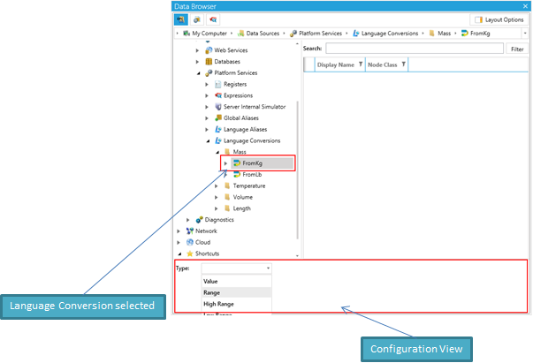The height and width of the screenshot is (363, 533).
Task: Expand the Global Aliases node
Action: pyautogui.click(x=207, y=118)
